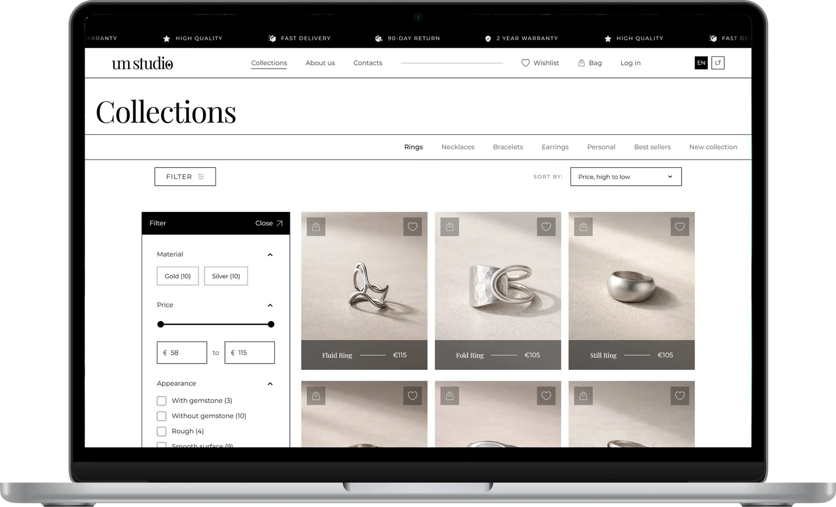
Task: Toggle Silver material filter
Action: [226, 276]
